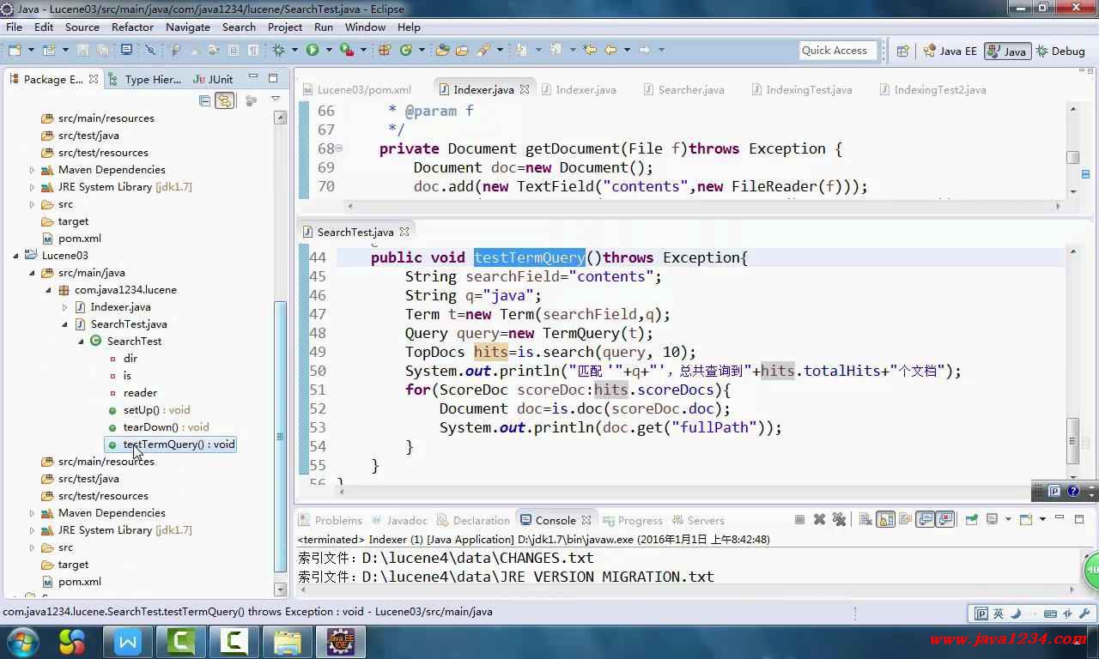Click in the Quick Access field

coord(838,51)
